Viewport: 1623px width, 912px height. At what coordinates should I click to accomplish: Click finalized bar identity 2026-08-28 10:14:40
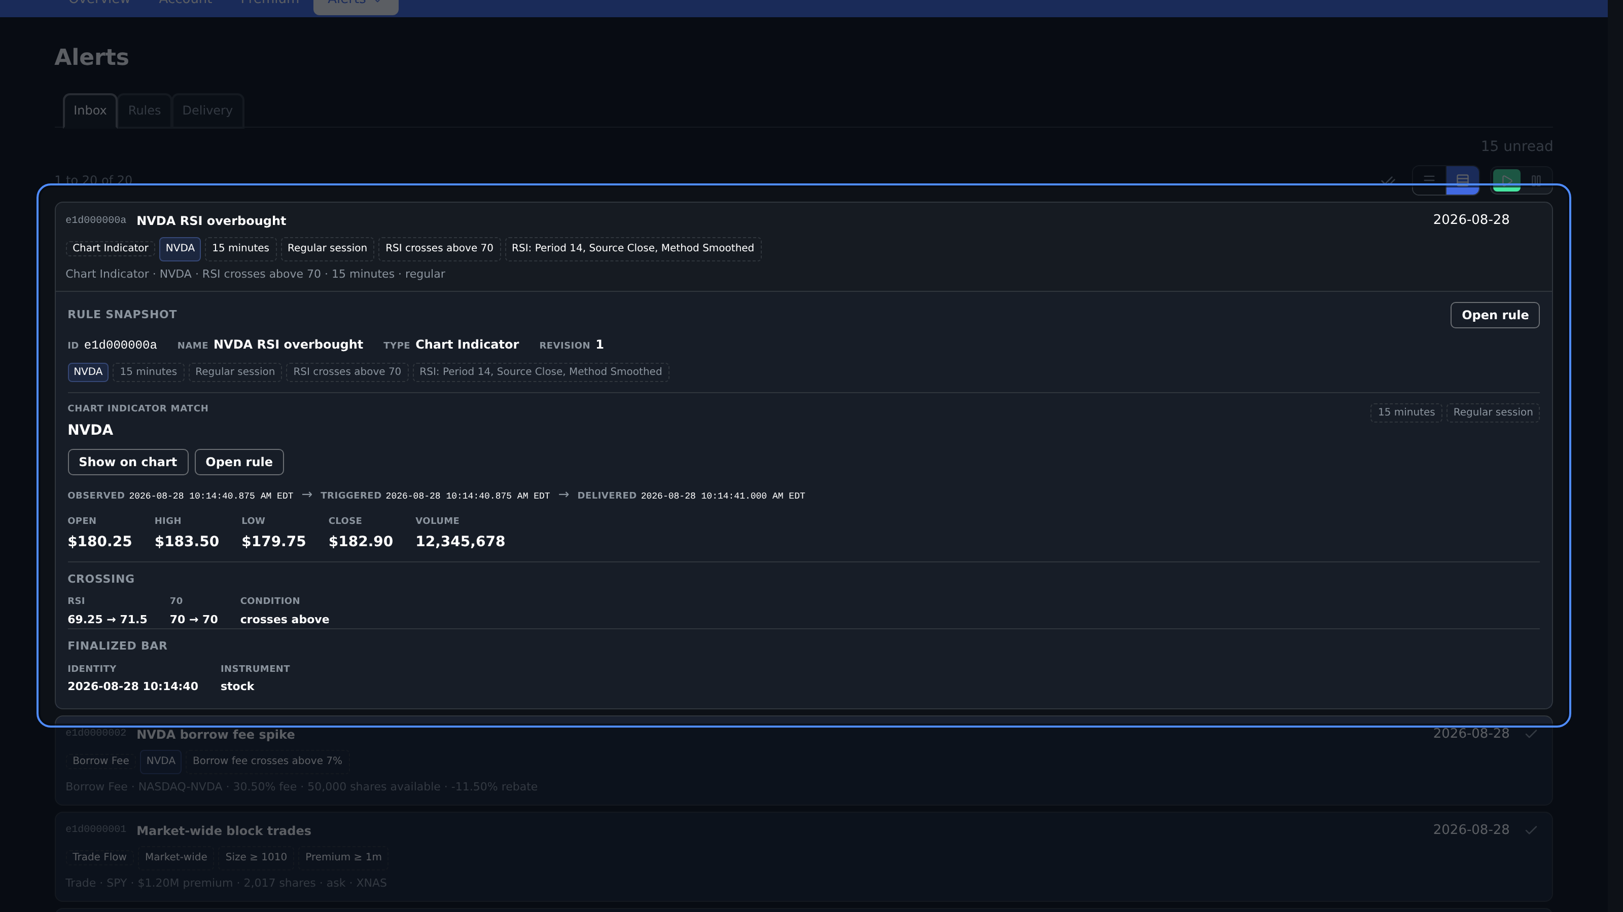pos(133,687)
